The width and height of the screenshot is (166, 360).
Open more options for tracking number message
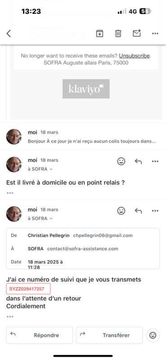155,211
